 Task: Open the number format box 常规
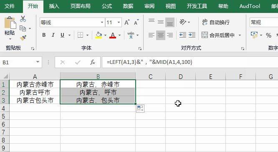click(x=264, y=23)
